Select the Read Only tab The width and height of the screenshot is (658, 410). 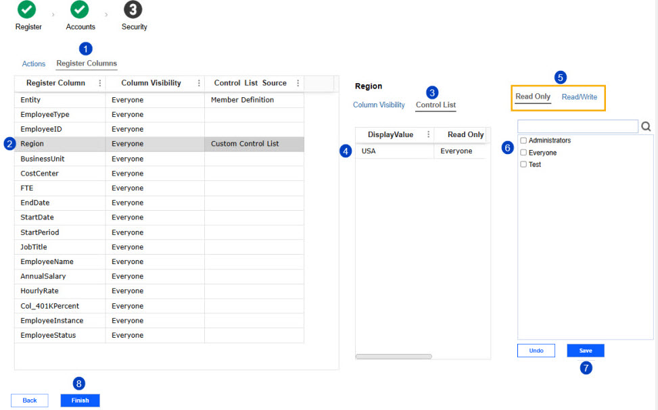tap(532, 97)
